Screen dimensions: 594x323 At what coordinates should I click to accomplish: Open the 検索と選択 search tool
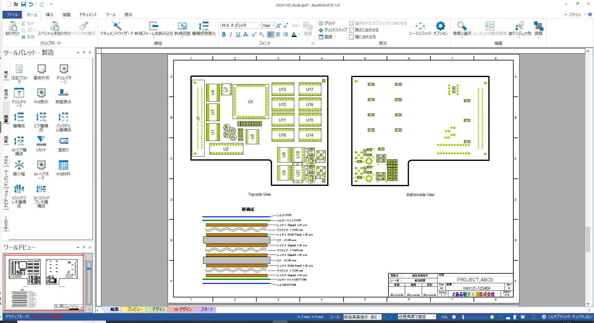(462, 26)
